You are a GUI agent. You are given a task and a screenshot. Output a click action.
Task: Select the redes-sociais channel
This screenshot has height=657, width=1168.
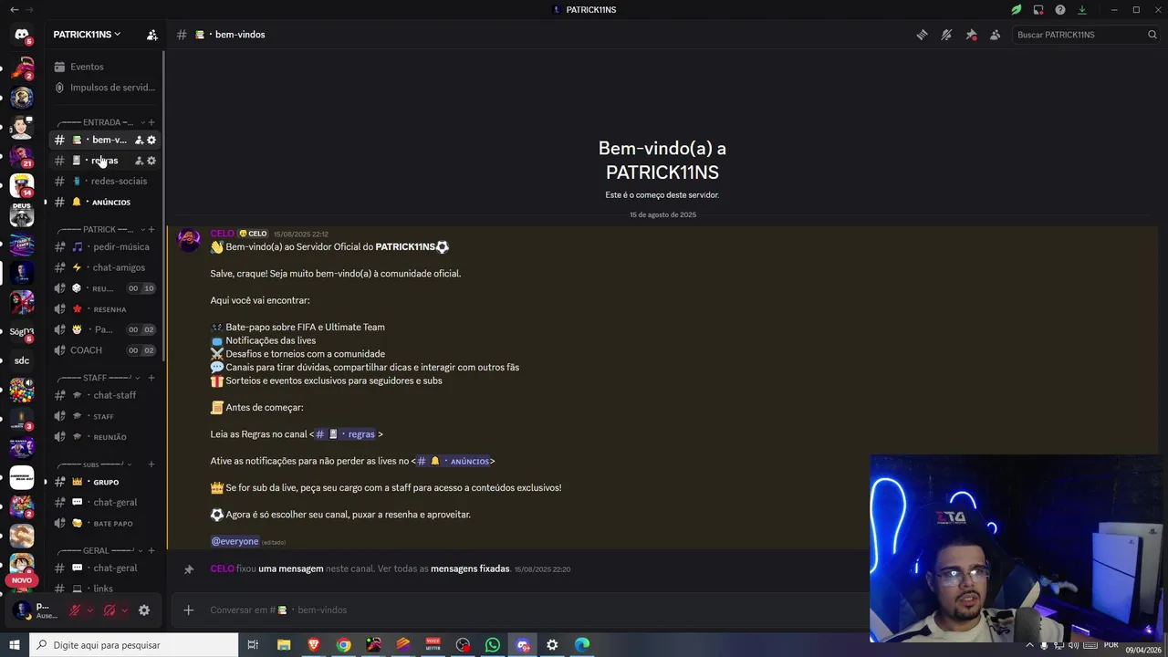click(106, 181)
